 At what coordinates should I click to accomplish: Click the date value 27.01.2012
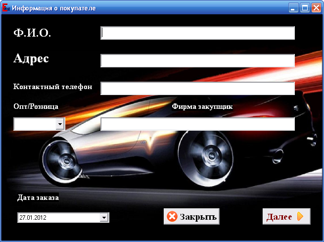33,217
